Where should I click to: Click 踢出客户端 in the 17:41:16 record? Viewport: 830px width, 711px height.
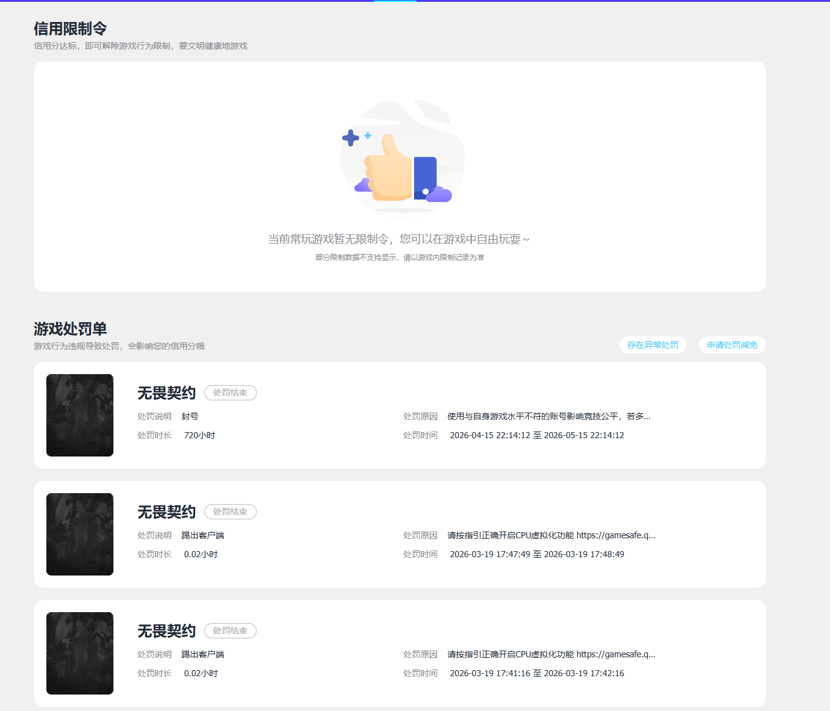pyautogui.click(x=202, y=654)
